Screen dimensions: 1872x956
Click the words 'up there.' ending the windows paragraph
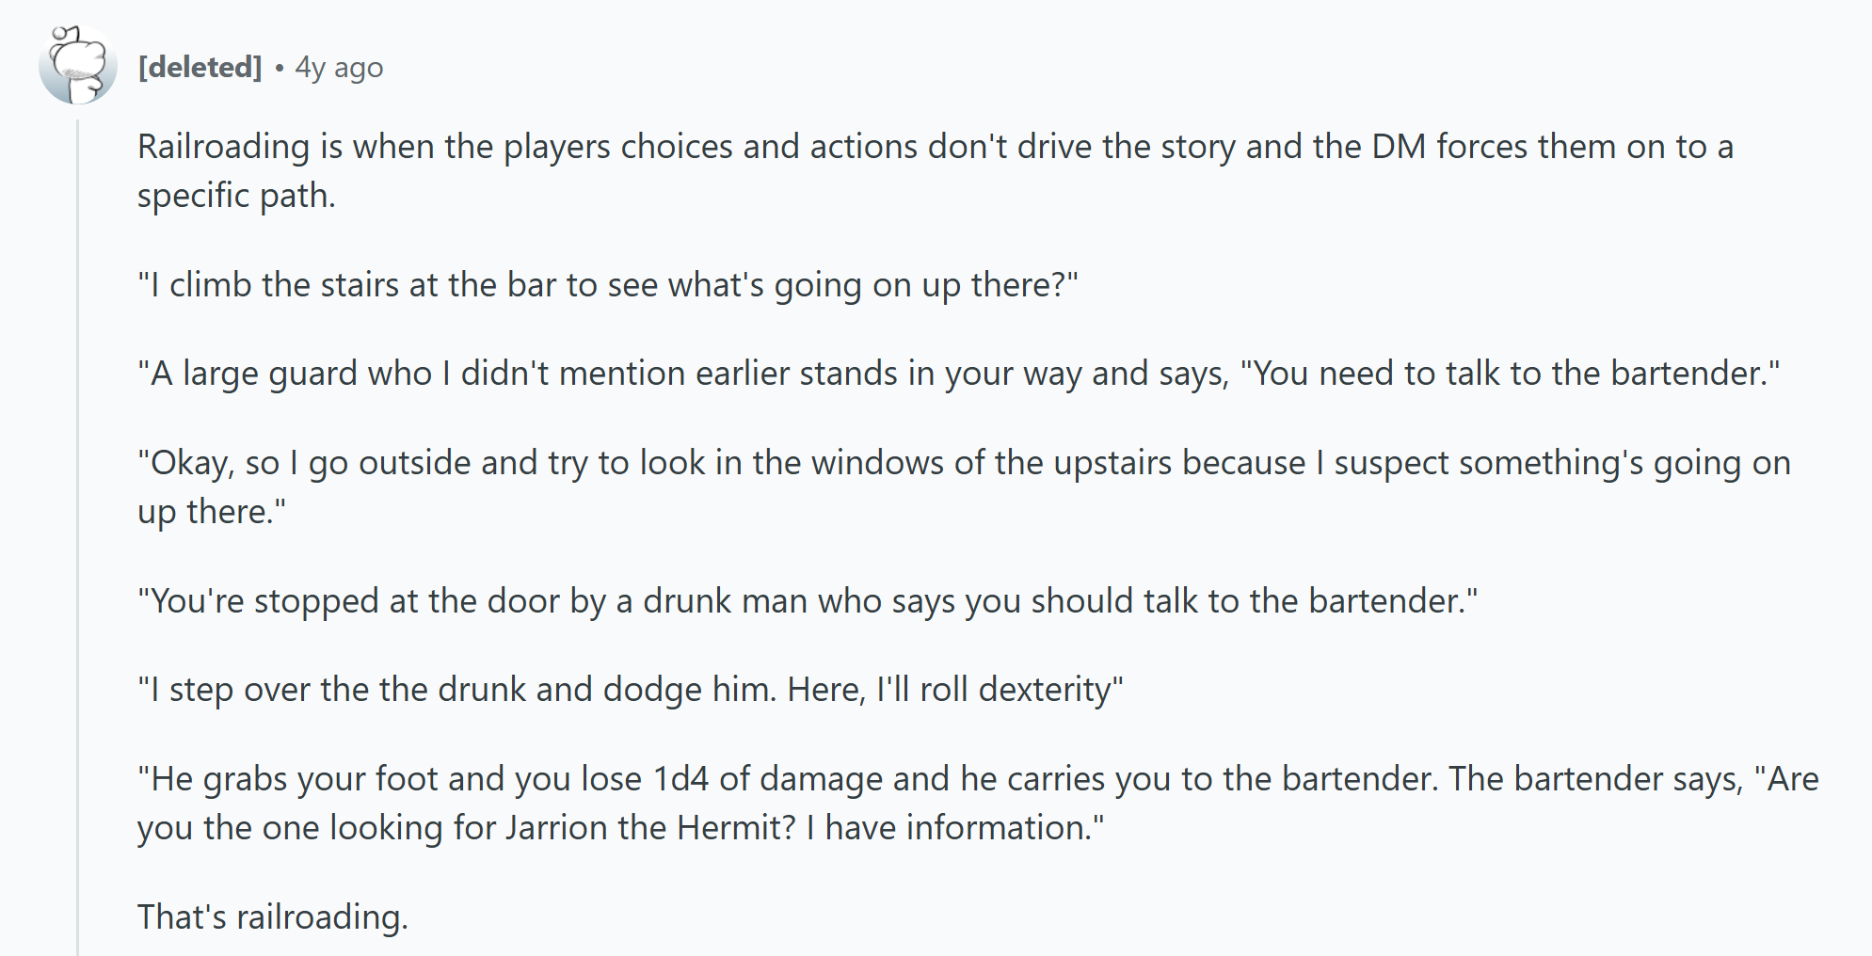point(212,512)
